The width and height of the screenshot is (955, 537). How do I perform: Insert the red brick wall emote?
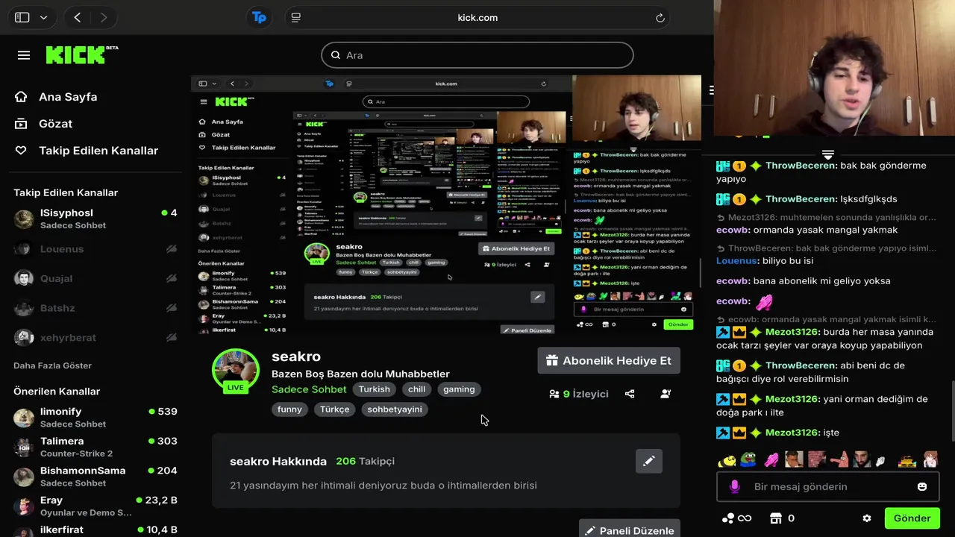817,459
